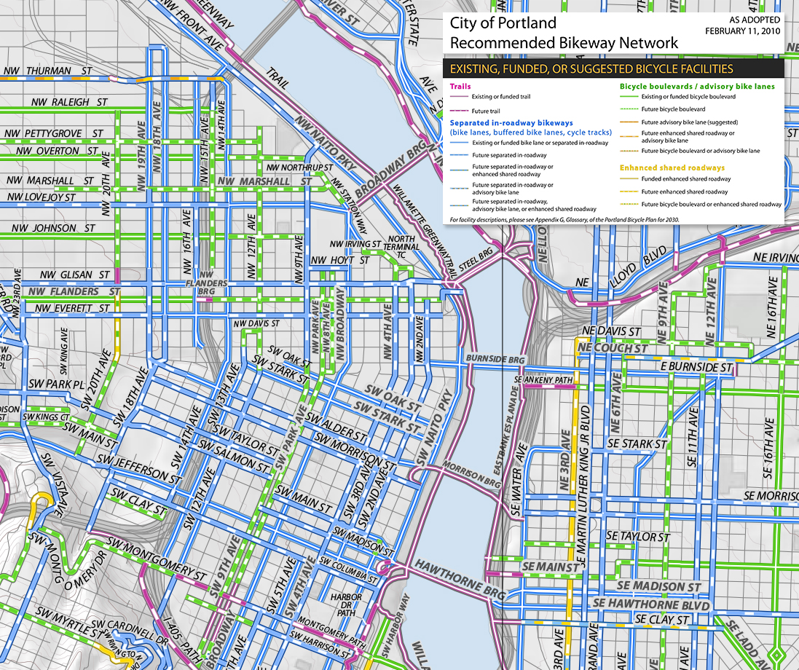Screen dimensions: 799x670
Task: Click the 'STEEL BRG' bridge label
Action: 476,259
